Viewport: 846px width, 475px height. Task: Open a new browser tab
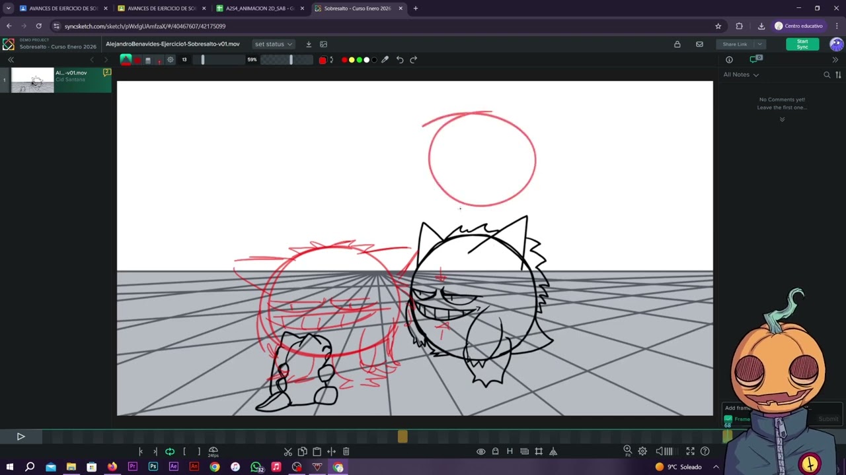[416, 9]
